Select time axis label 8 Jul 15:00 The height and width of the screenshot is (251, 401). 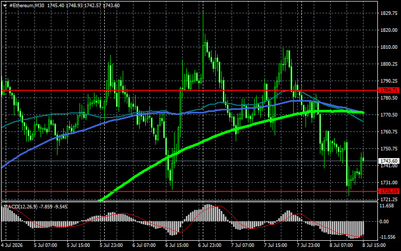(374, 245)
